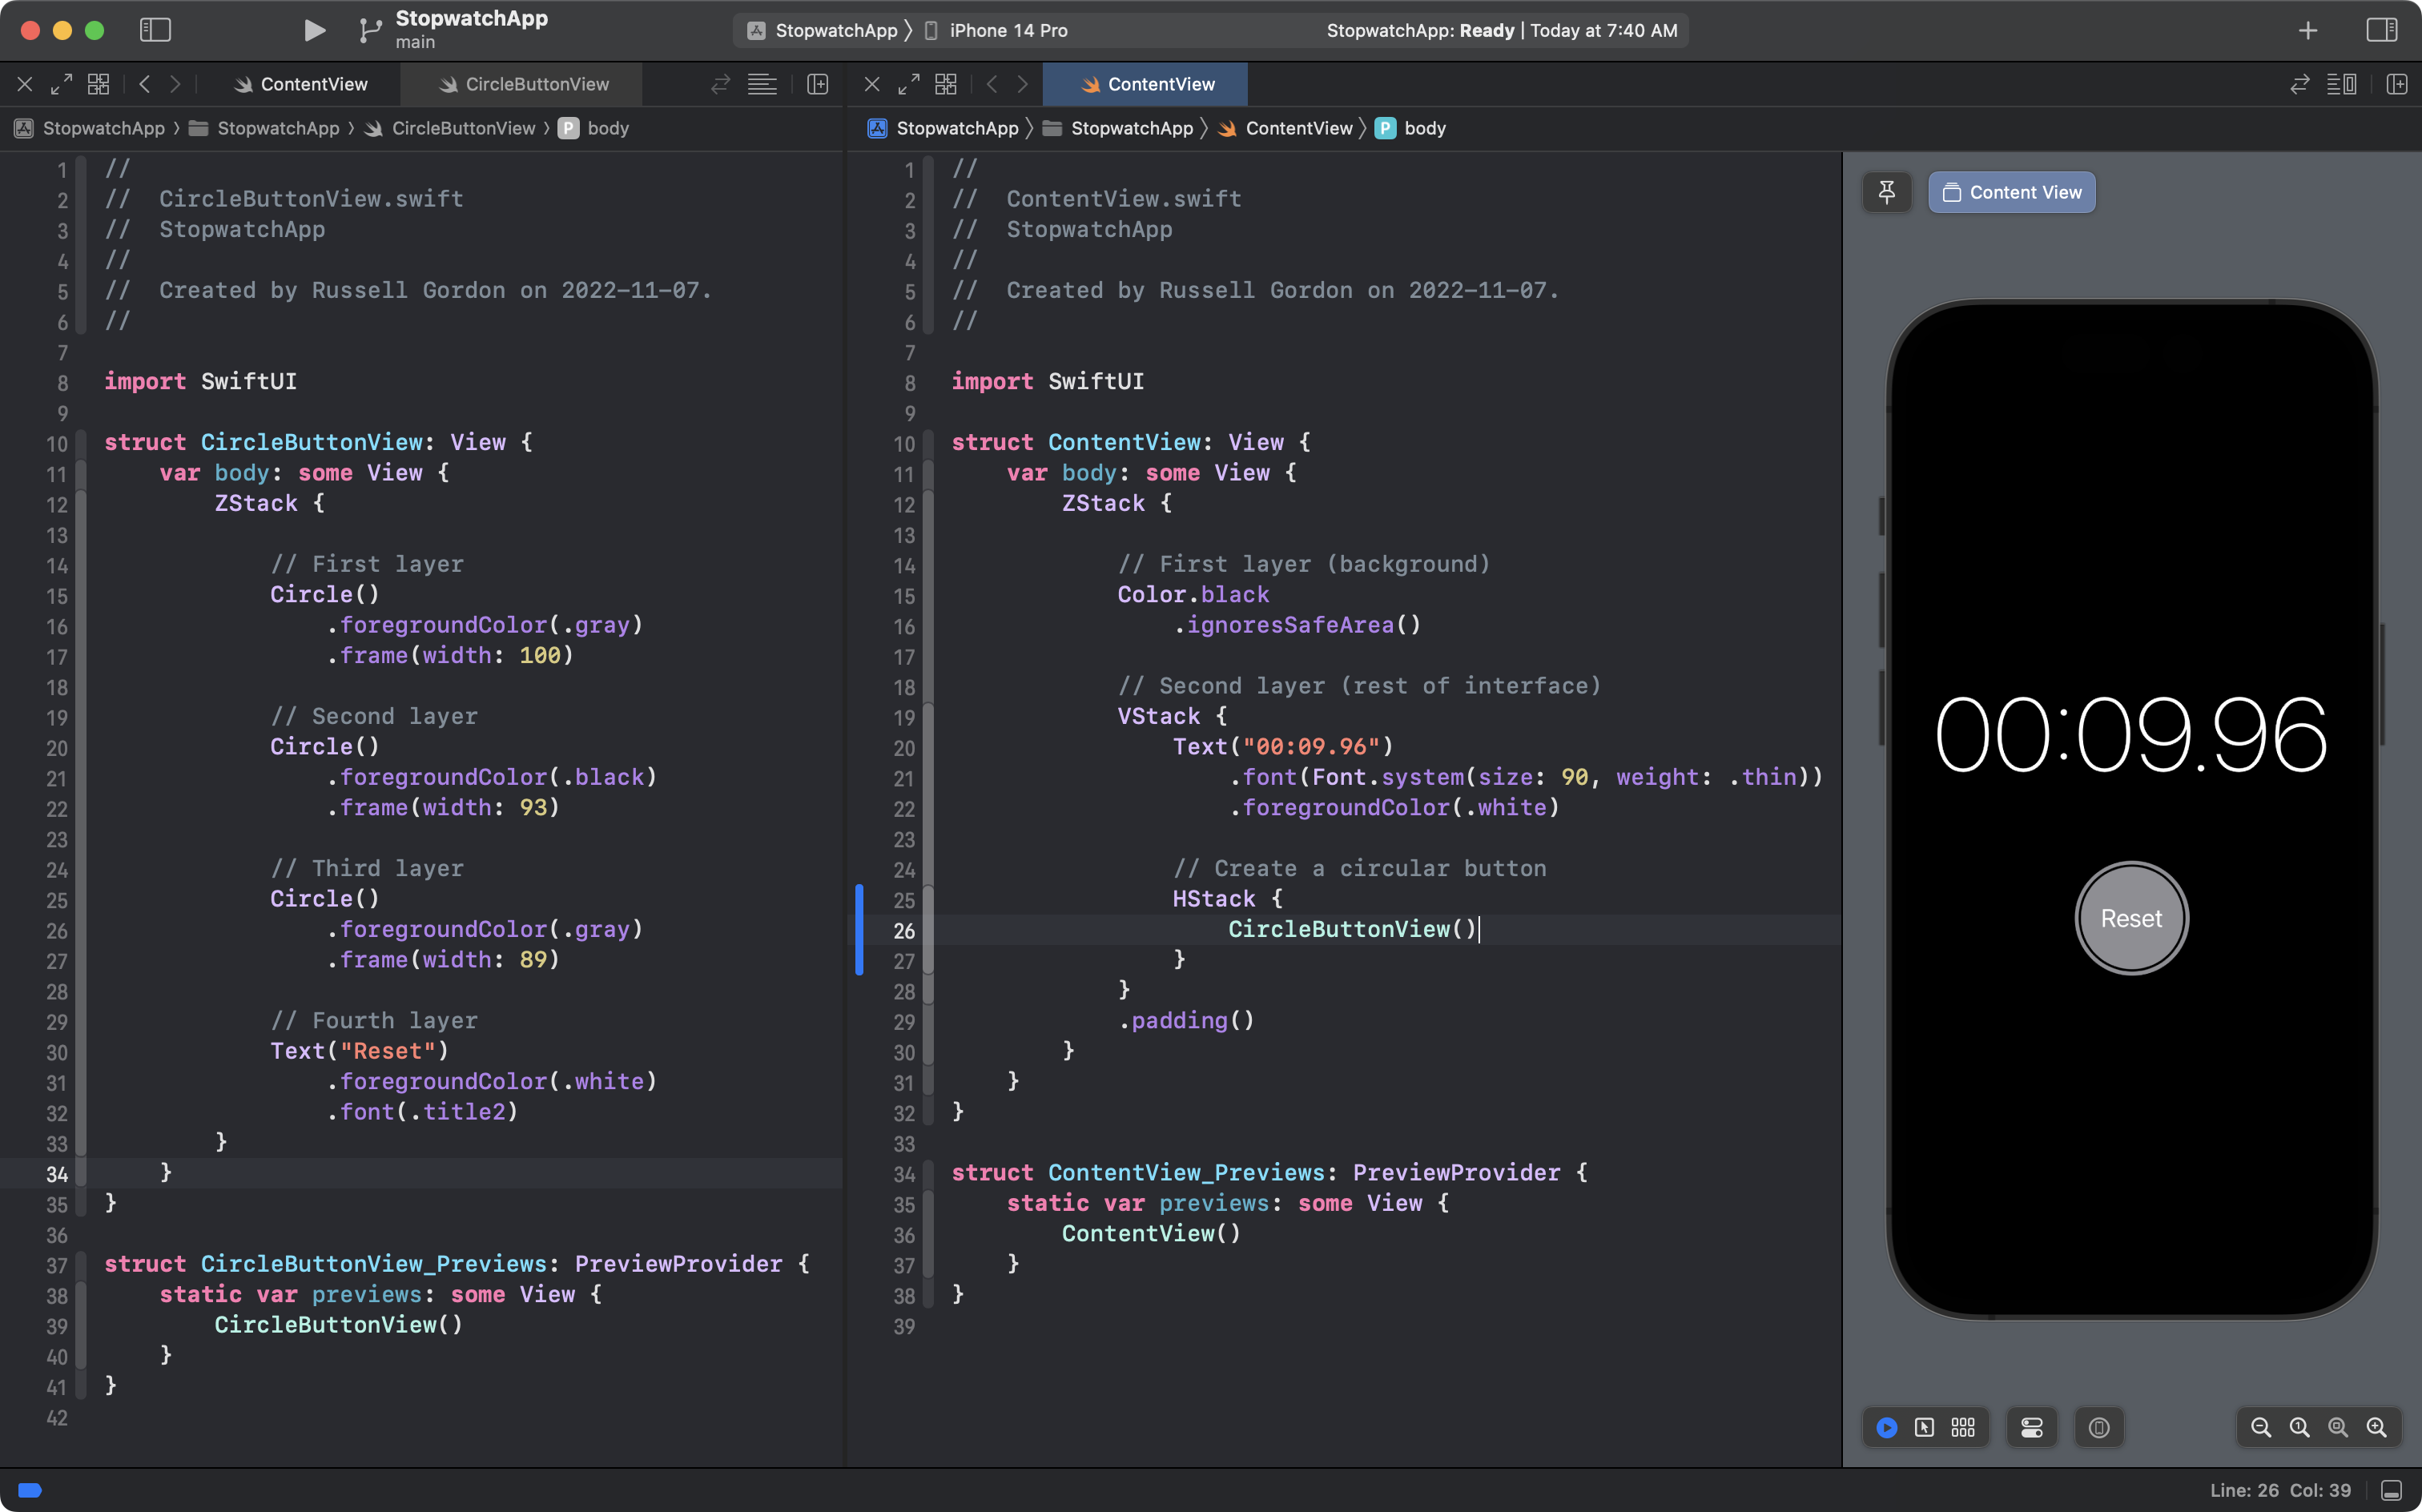Open the iPhone 14 Pro destination selector
Image resolution: width=2422 pixels, height=1512 pixels.
tap(1007, 30)
